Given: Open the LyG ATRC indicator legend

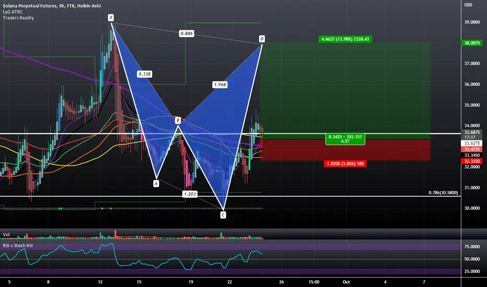Looking at the screenshot, I should pos(13,12).
